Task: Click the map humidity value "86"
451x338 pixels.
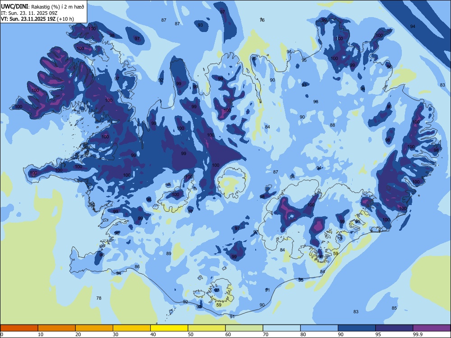Action: click(137, 267)
